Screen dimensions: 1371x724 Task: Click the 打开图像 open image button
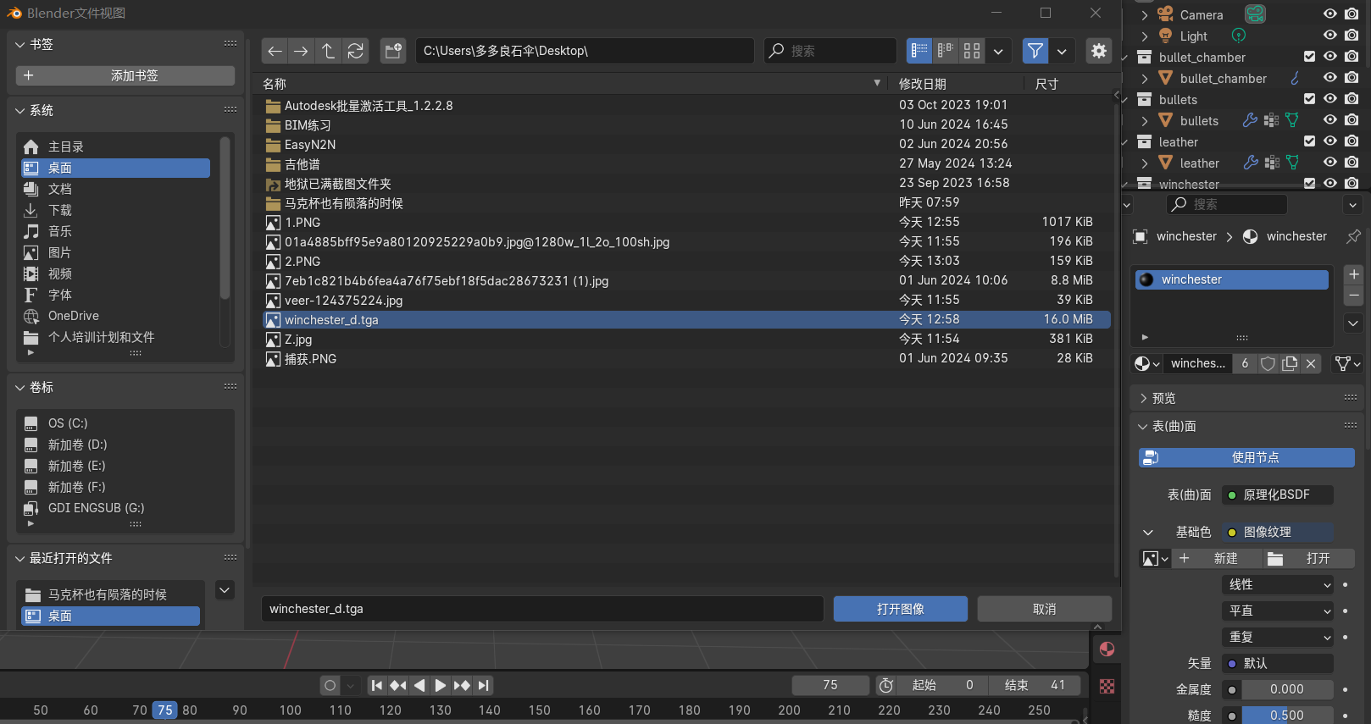900,609
